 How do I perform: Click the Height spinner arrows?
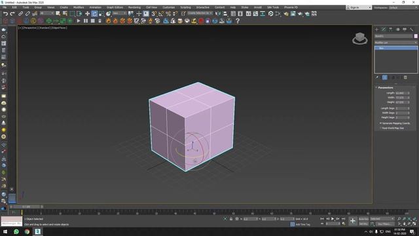pyautogui.click(x=408, y=102)
